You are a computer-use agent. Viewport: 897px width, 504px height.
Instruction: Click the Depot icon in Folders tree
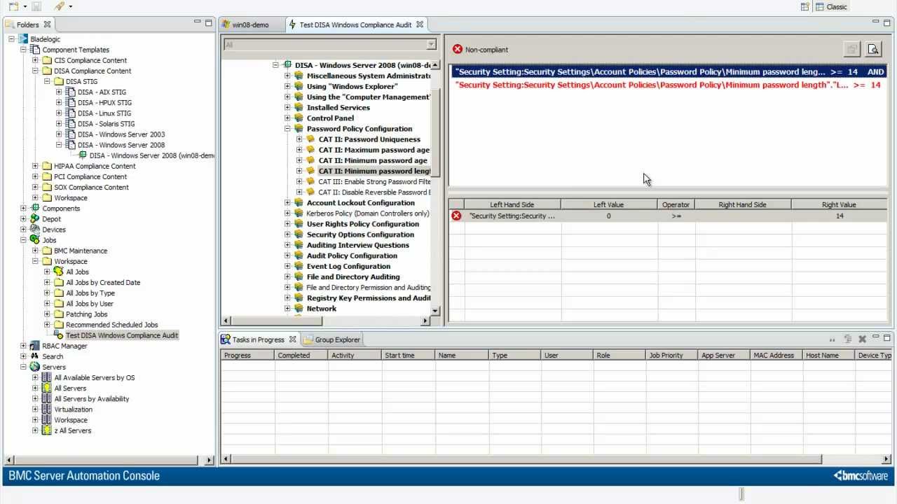pyautogui.click(x=34, y=219)
